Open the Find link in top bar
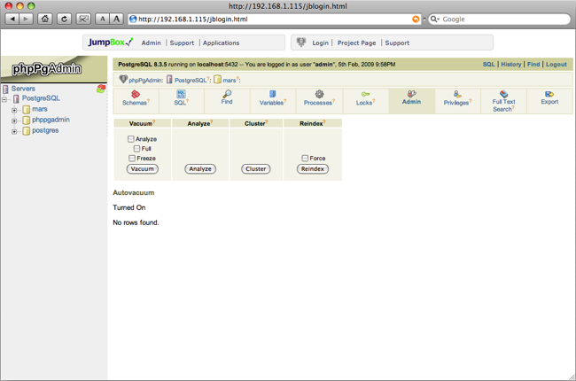The height and width of the screenshot is (381, 576). pos(533,65)
